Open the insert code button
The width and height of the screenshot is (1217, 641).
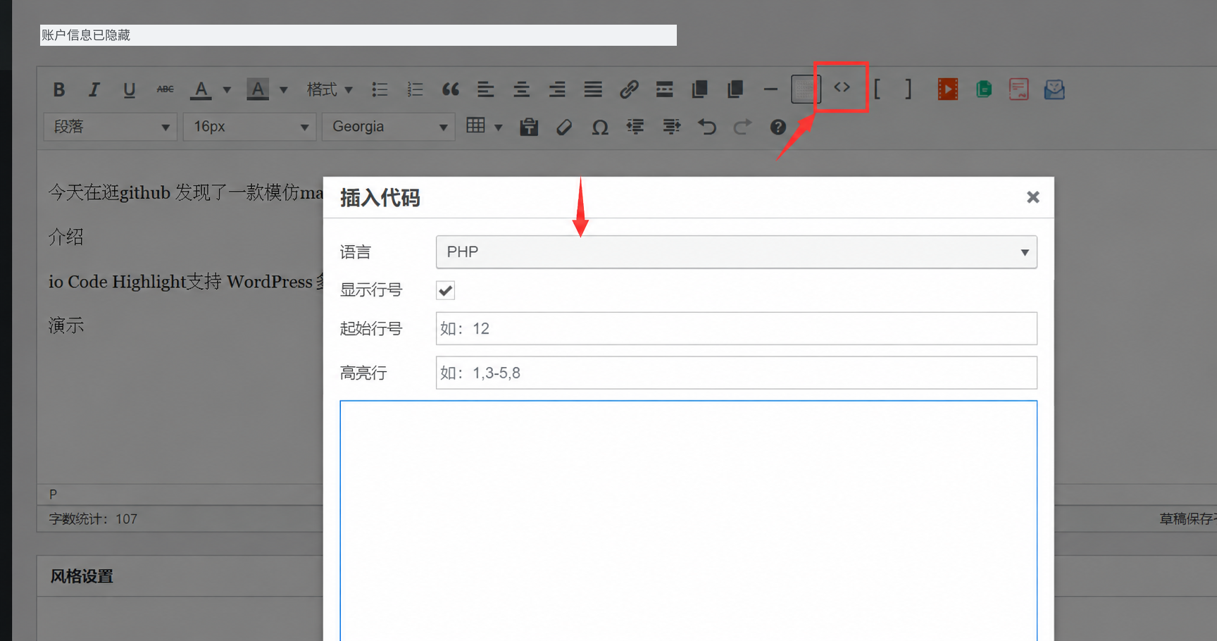coord(842,87)
